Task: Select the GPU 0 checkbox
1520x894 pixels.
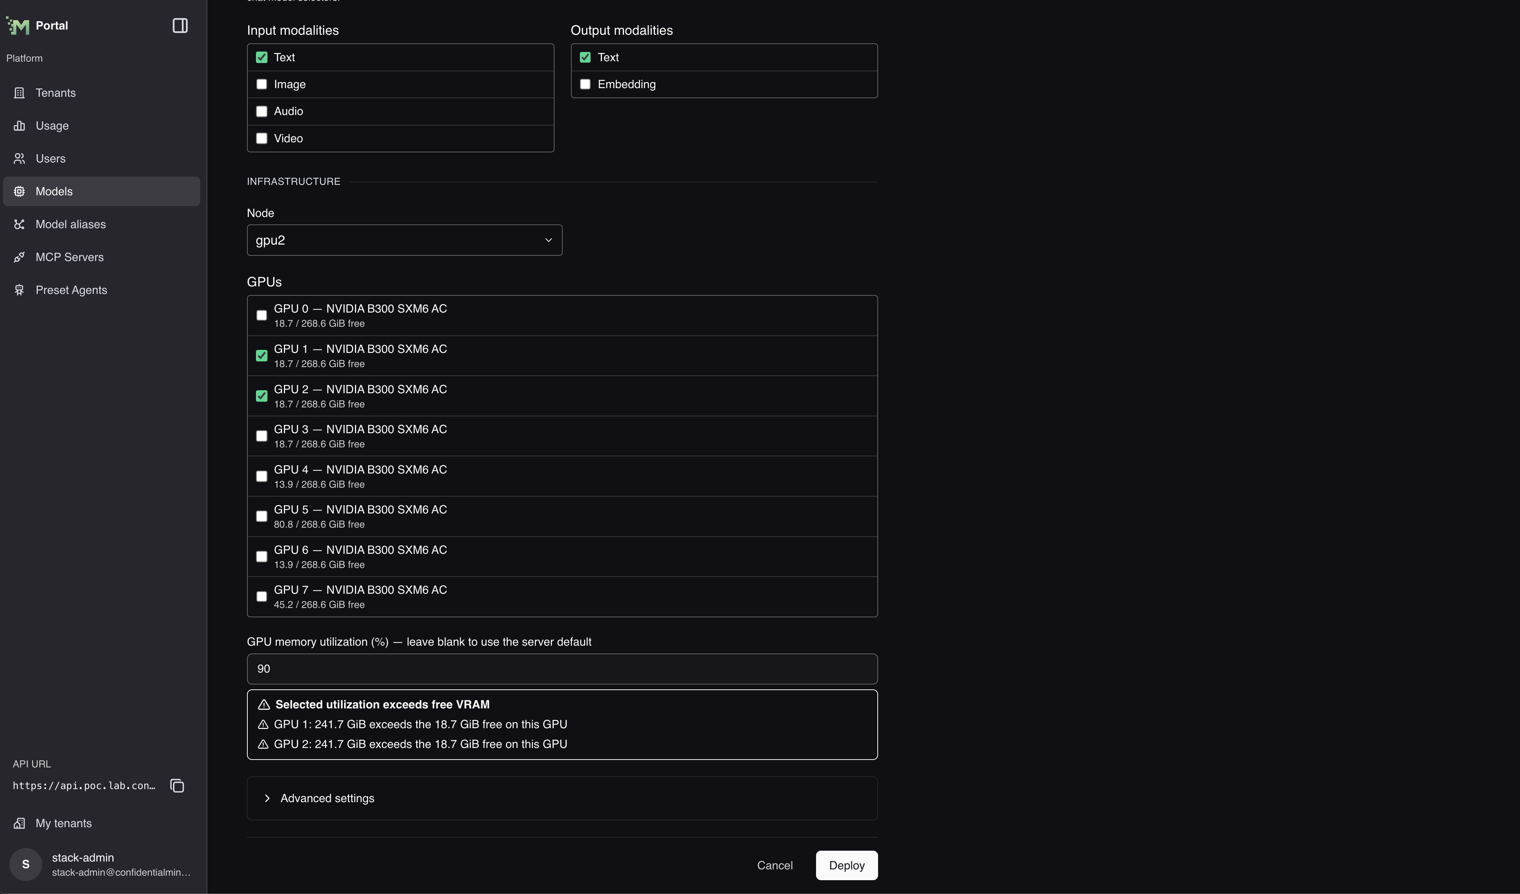Action: (x=261, y=315)
